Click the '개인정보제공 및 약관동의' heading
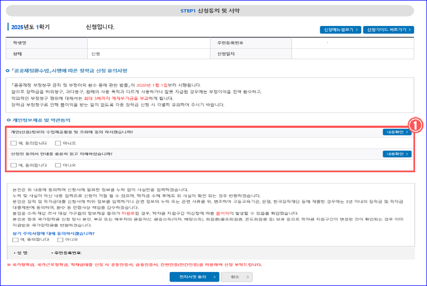 point(41,120)
